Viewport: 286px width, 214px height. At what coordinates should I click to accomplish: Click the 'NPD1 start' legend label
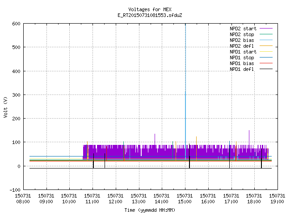[243, 52]
